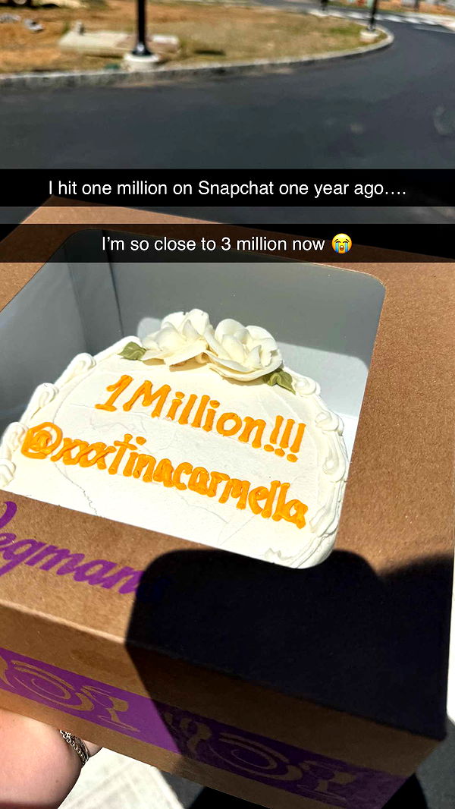Tap the @xxxtinacarmella handle on the cake
Image resolution: width=455 pixels, height=809 pixels.
click(x=164, y=473)
